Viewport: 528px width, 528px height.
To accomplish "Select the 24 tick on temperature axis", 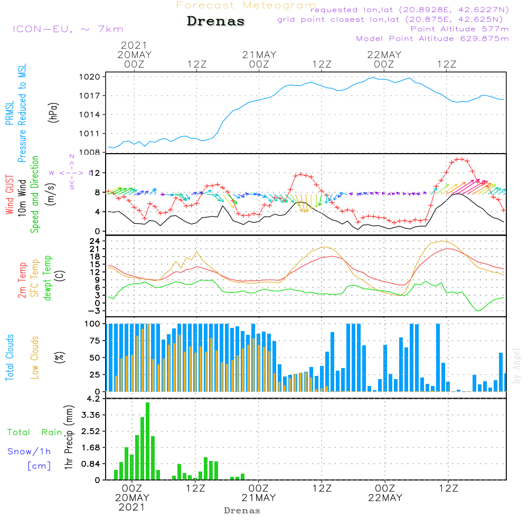I will pyautogui.click(x=95, y=241).
